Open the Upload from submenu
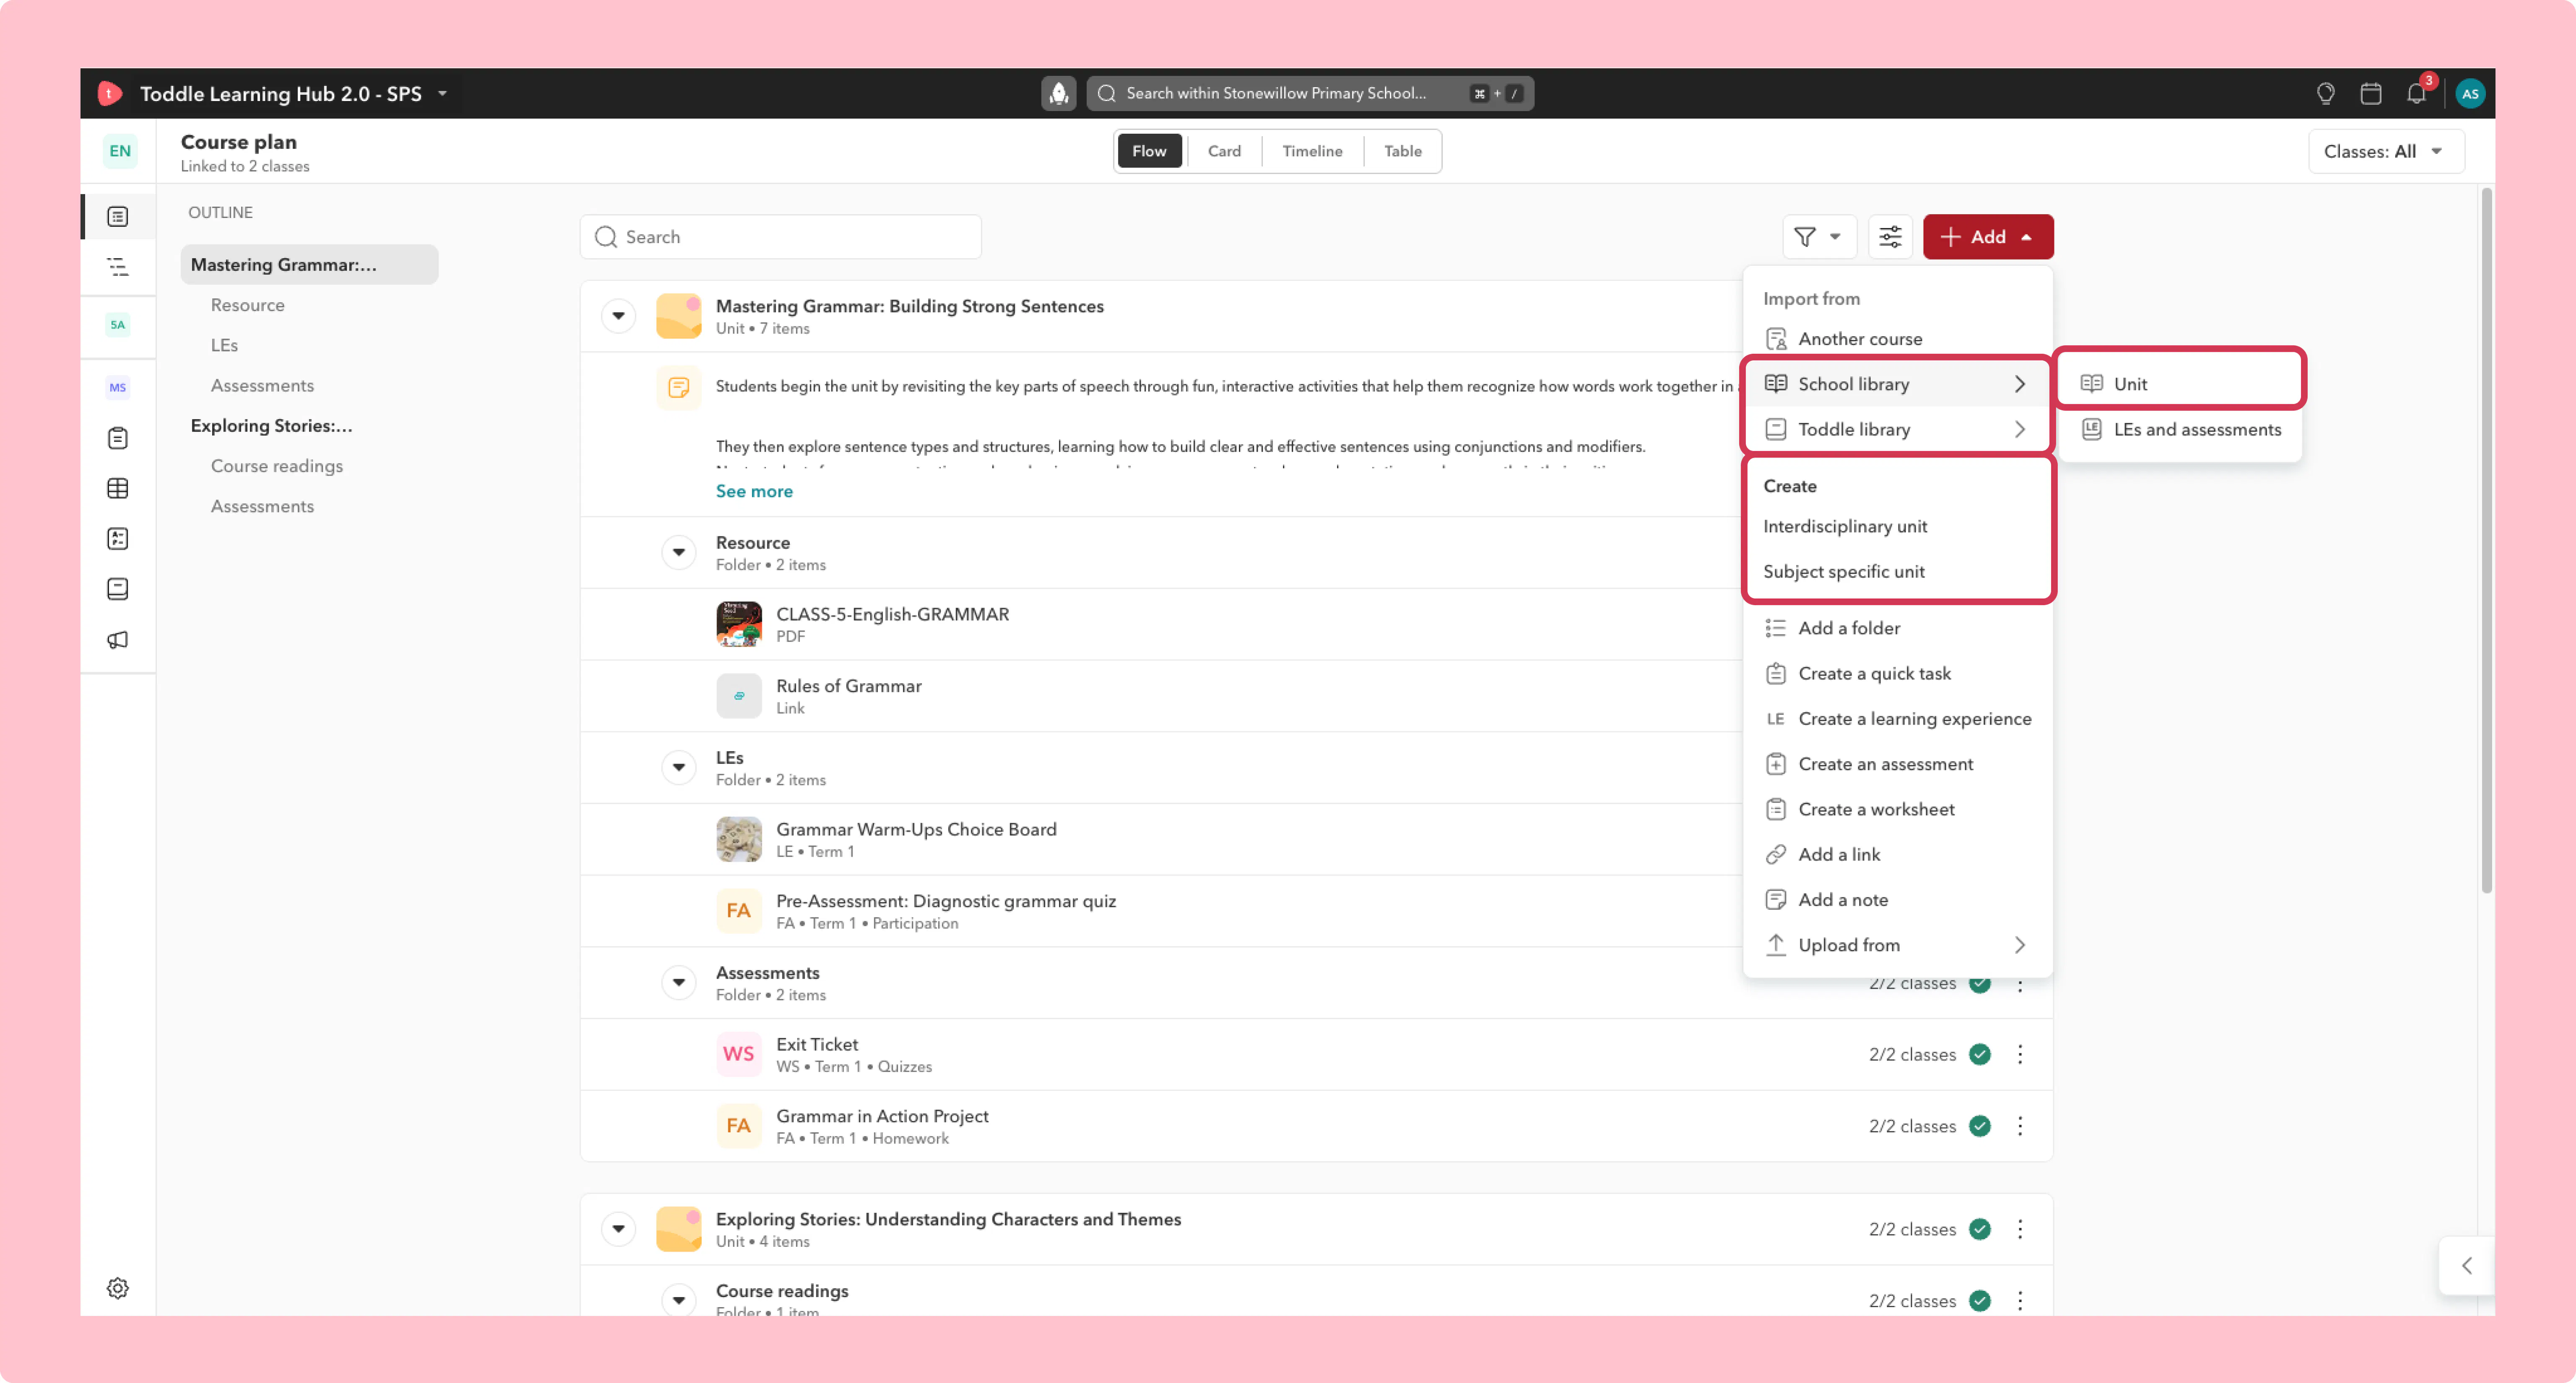The height and width of the screenshot is (1383, 2576). tap(1898, 945)
